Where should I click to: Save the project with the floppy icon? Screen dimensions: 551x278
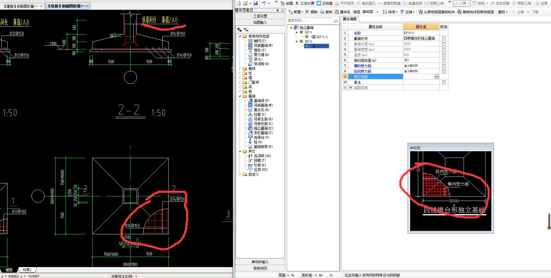tap(256, 3)
